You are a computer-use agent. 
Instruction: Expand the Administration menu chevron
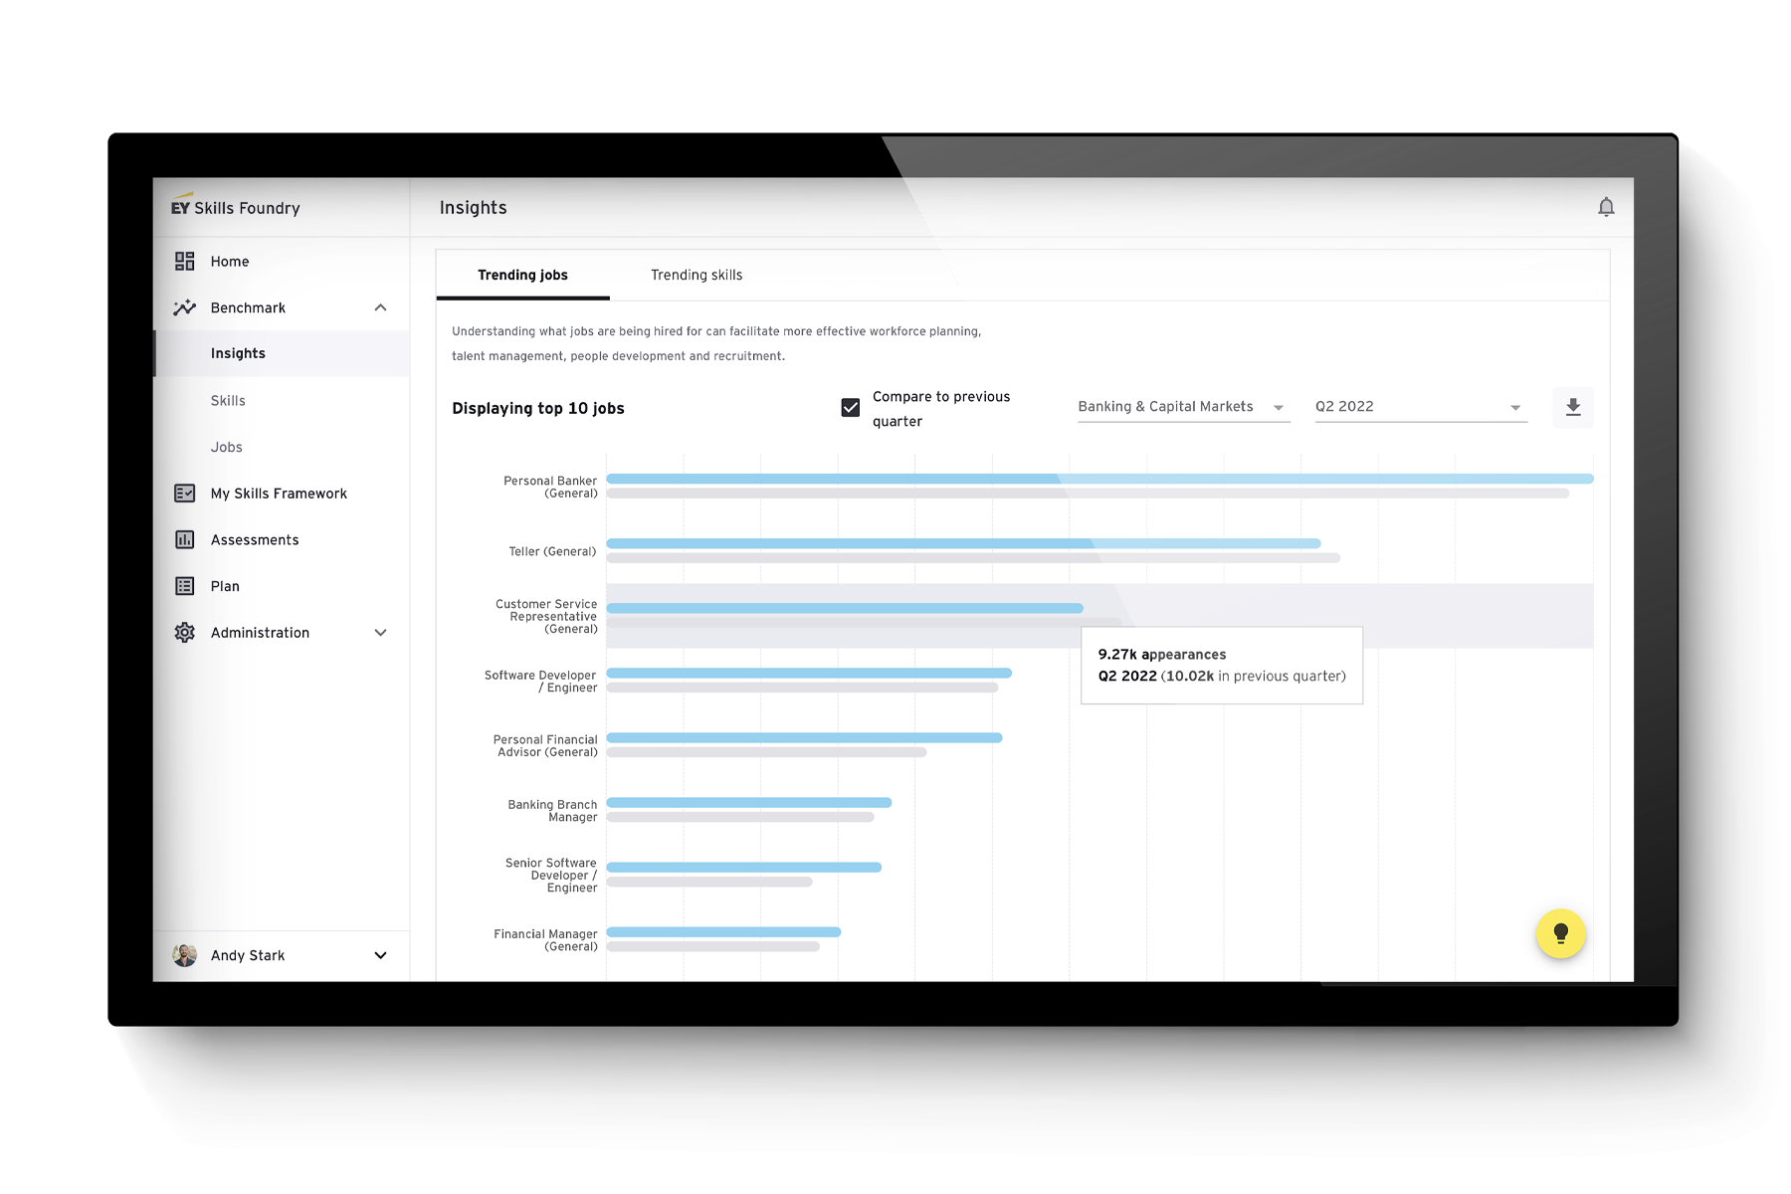[x=380, y=633]
